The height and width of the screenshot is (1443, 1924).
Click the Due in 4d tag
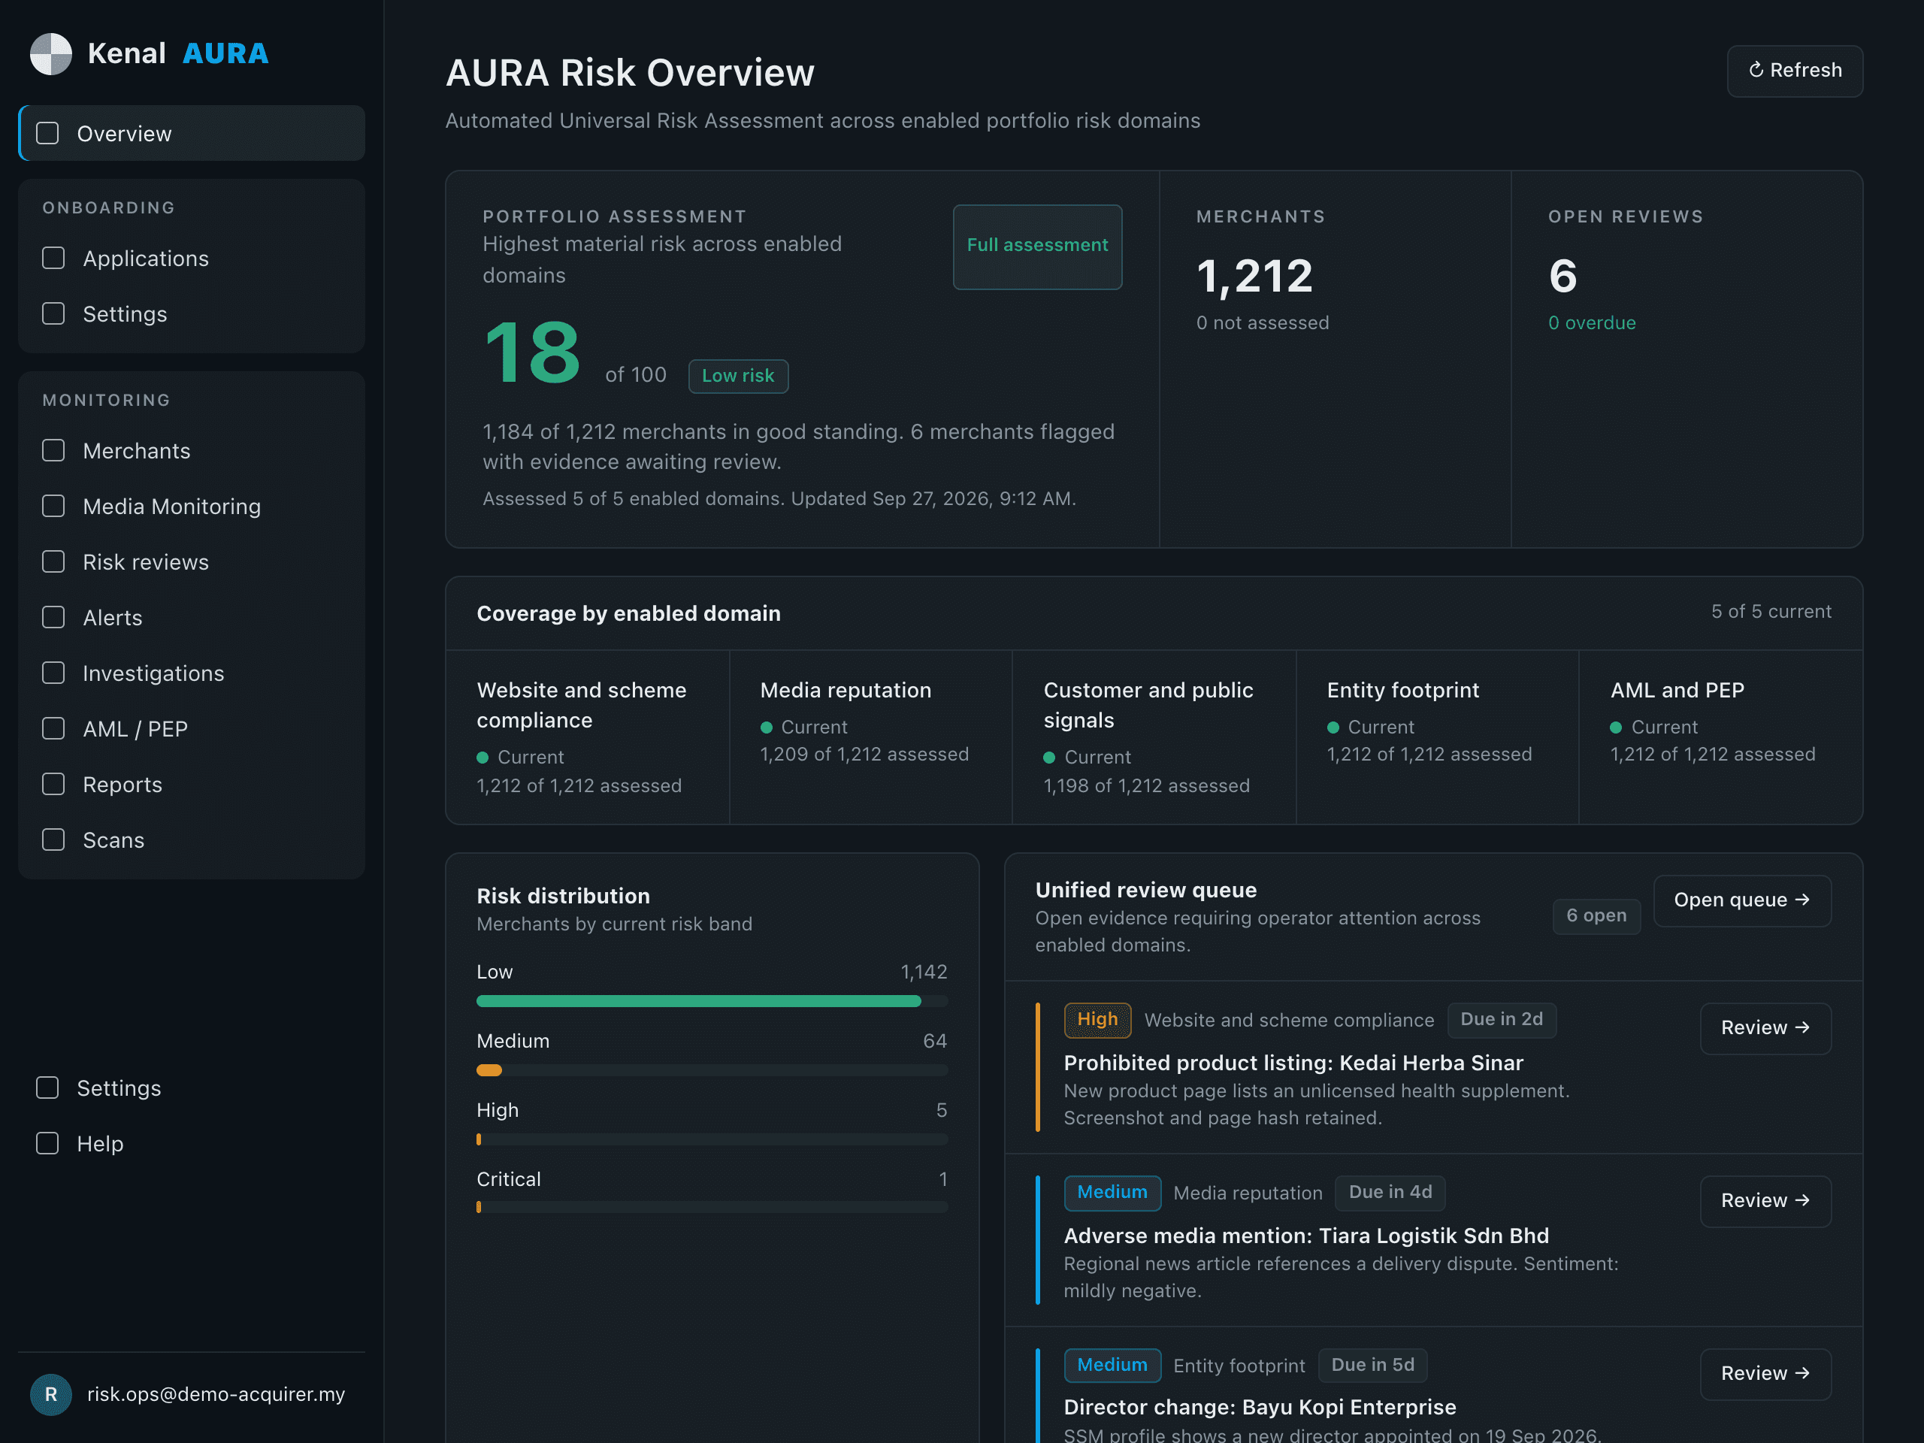pos(1390,1193)
